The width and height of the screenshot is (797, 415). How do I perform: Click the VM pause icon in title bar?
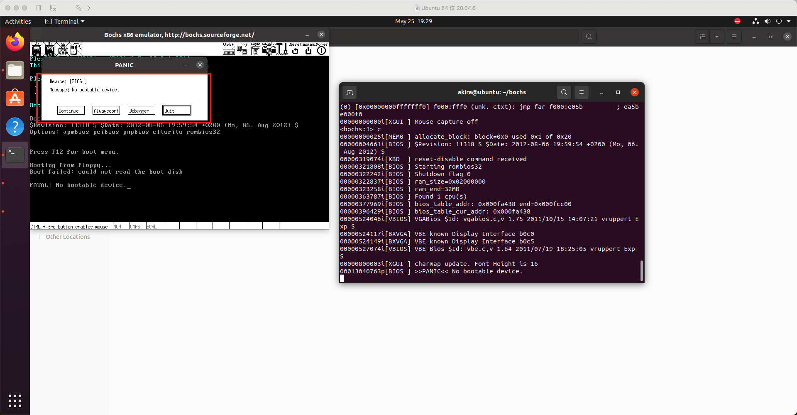tap(39, 8)
